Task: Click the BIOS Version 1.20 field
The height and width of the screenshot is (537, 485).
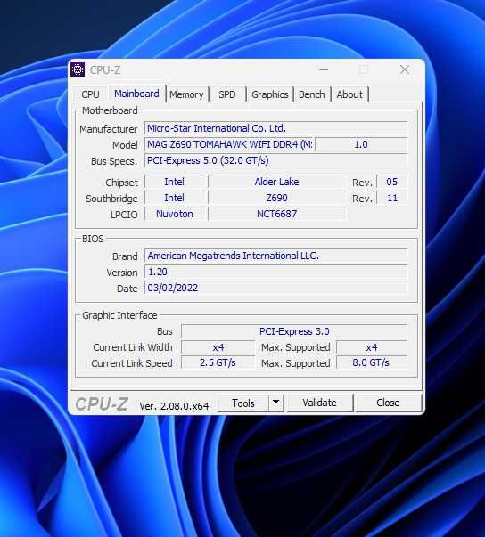Action: click(275, 272)
